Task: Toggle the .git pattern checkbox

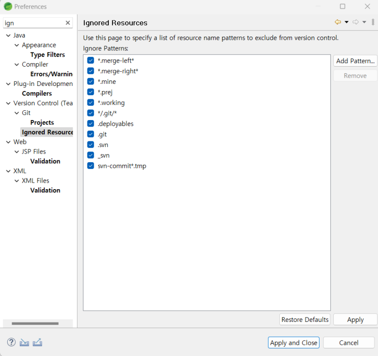Action: tap(91, 134)
